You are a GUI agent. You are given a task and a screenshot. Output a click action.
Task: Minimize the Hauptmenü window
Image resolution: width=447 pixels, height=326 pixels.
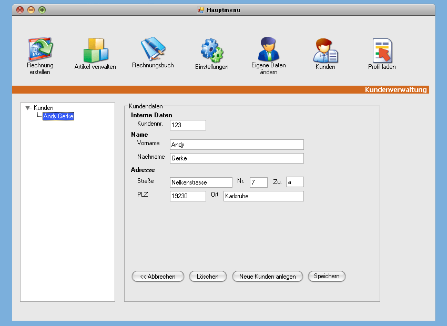pyautogui.click(x=31, y=11)
